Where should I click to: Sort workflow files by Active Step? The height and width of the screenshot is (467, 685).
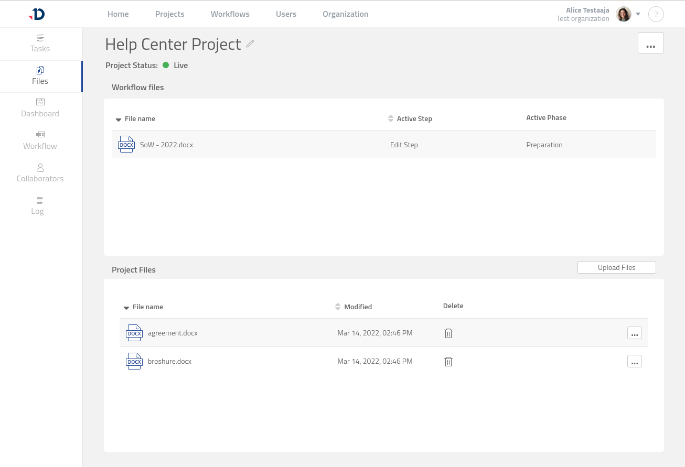pos(391,119)
